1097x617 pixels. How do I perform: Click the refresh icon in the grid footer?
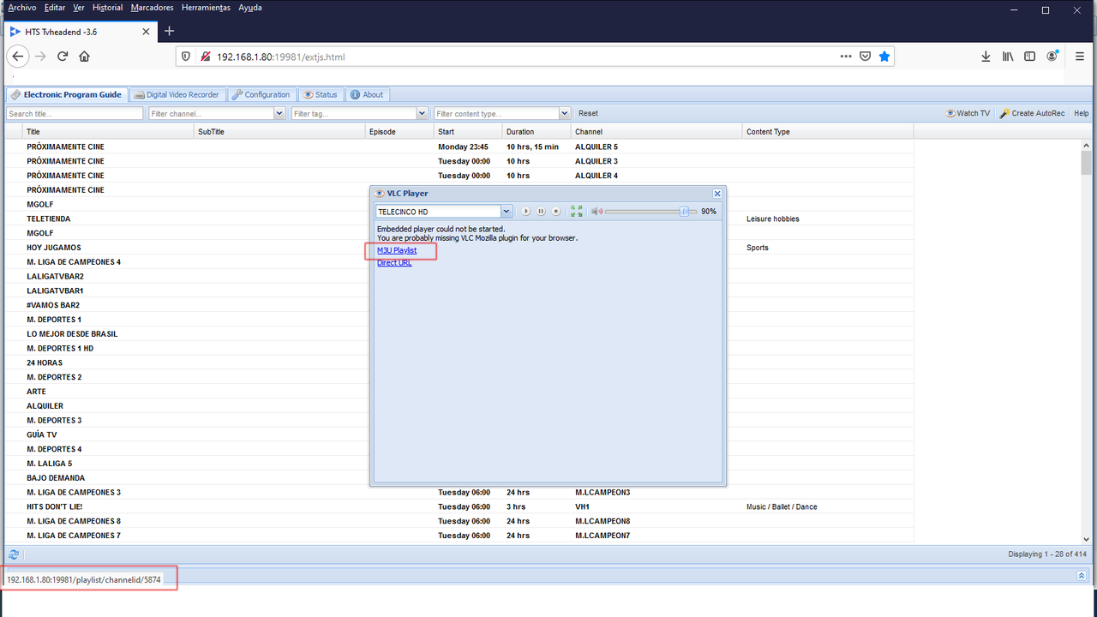(x=14, y=554)
